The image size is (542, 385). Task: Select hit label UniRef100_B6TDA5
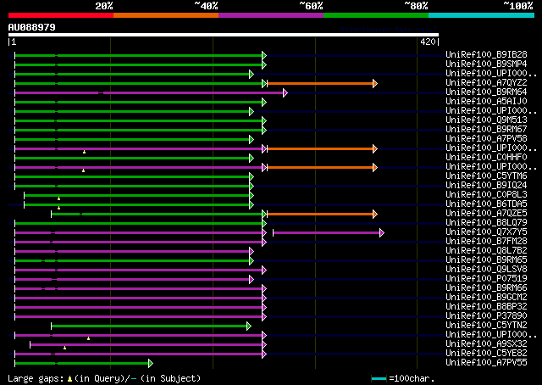pos(486,204)
